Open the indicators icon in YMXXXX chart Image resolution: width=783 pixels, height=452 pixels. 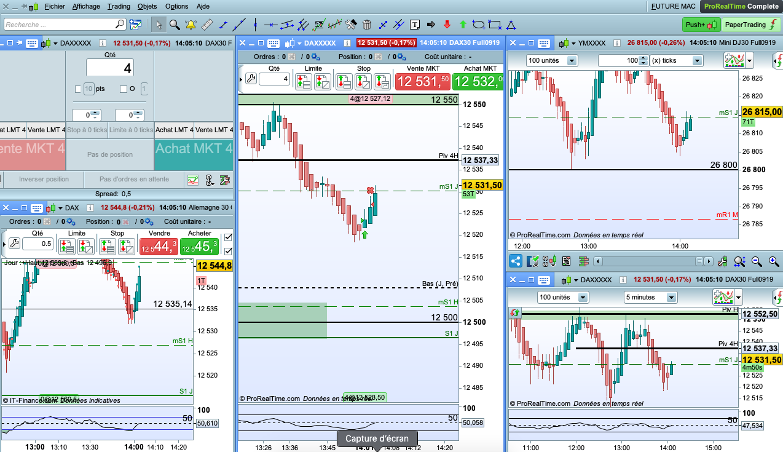pos(734,60)
